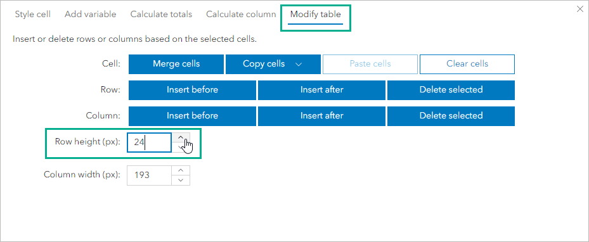Delete the selected column

[451, 116]
